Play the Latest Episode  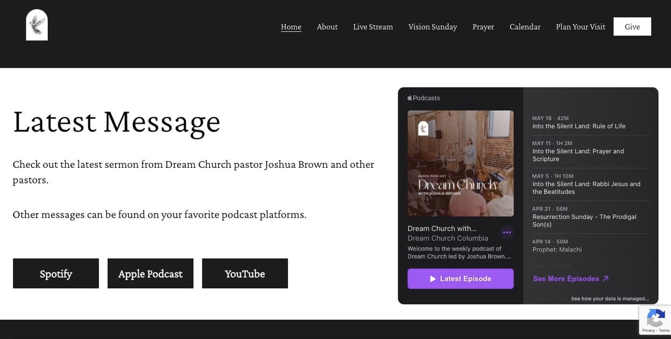point(461,279)
